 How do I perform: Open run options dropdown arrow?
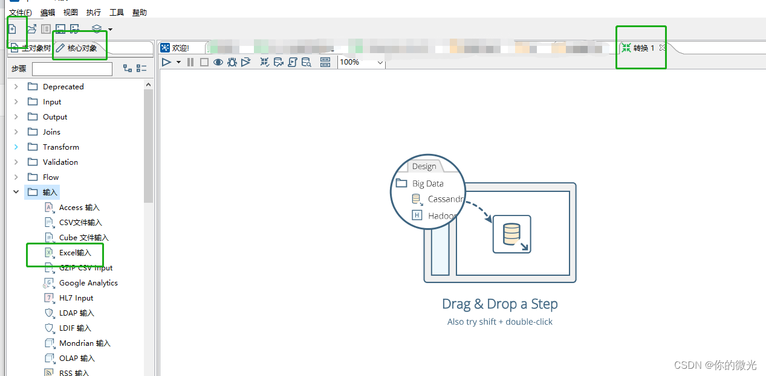[178, 63]
